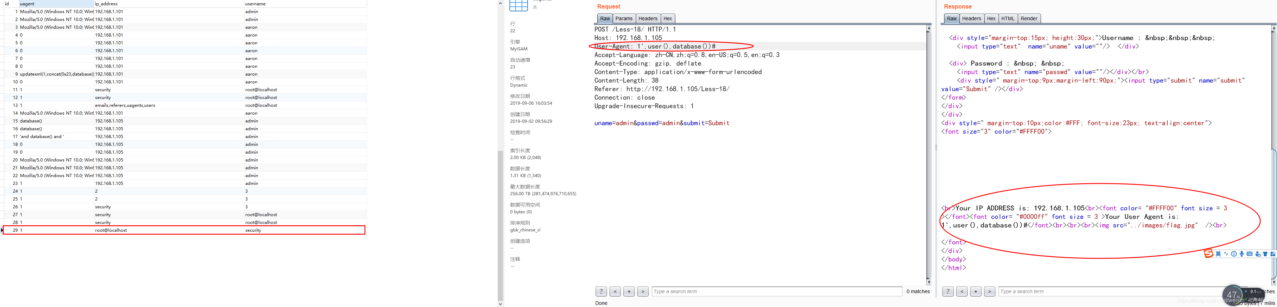
Task: Click 'admin' username in row 1
Action: 305,11
